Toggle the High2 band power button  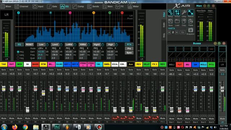point(103,44)
